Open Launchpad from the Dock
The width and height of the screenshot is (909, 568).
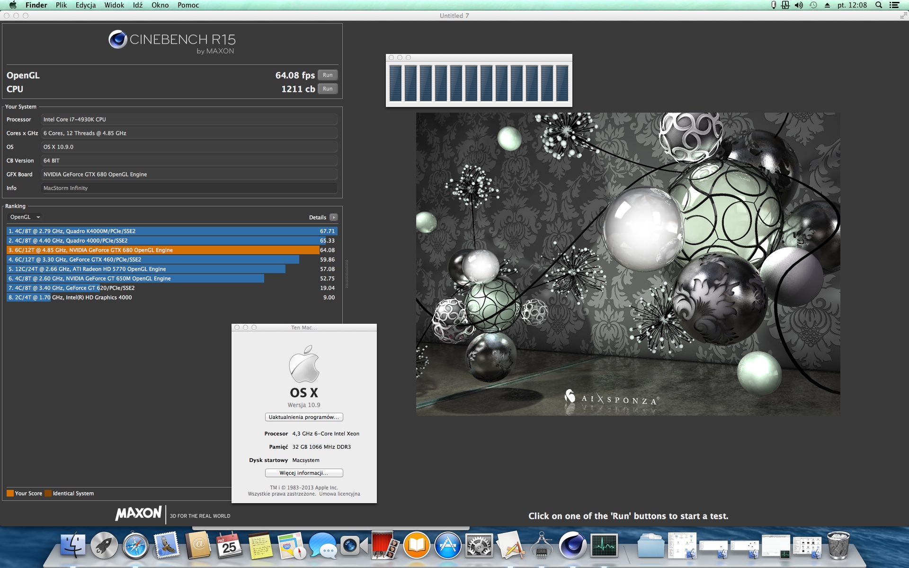coord(104,546)
